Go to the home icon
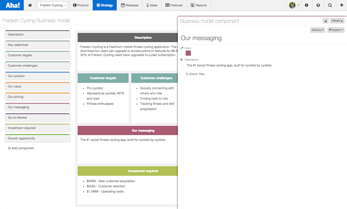Viewport: 347px width, 209px height. coord(30,5)
